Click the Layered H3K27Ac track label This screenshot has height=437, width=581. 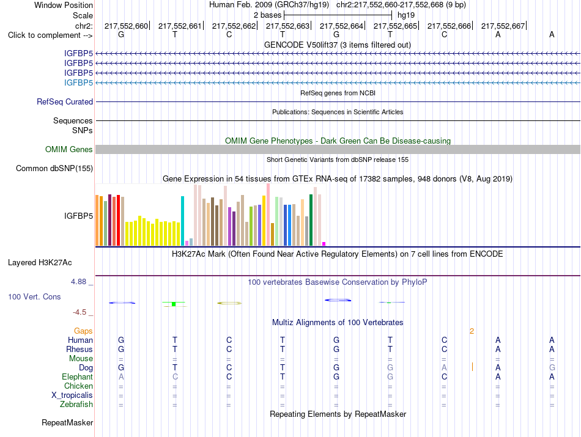point(40,263)
